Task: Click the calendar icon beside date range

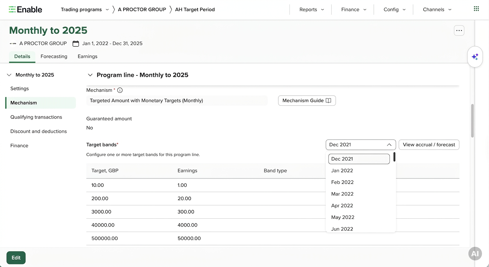Action: click(75, 43)
